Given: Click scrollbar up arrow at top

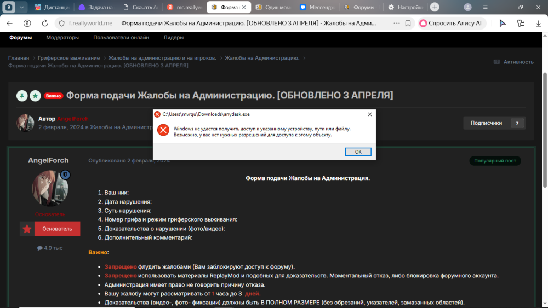Looking at the screenshot, I should pyautogui.click(x=545, y=35).
